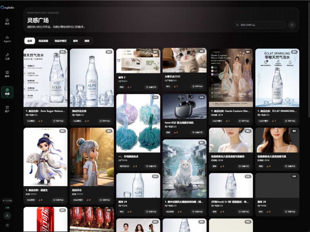
Task: Like the 画布 2 card
Action: coord(129,87)
